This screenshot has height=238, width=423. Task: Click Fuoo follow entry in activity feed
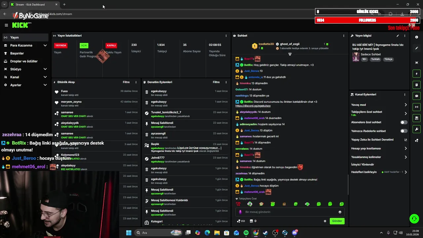[x=96, y=93]
